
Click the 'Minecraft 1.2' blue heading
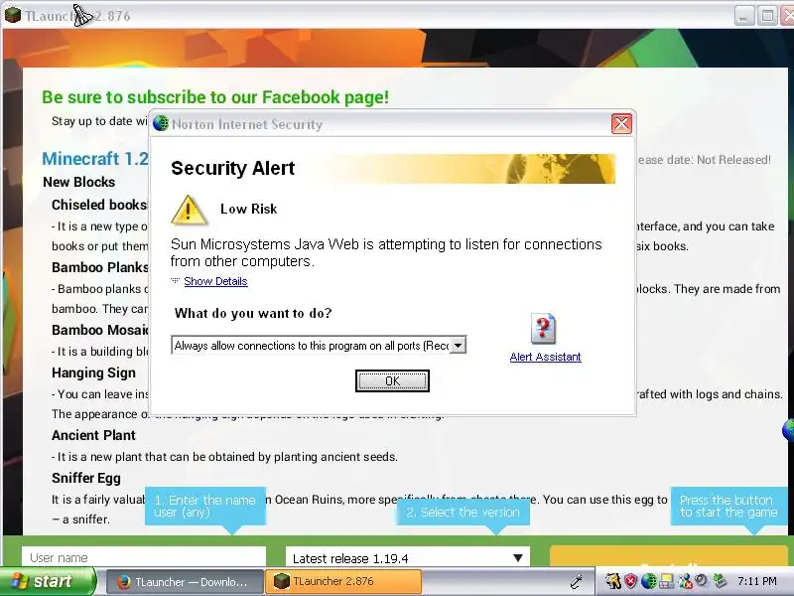[95, 159]
